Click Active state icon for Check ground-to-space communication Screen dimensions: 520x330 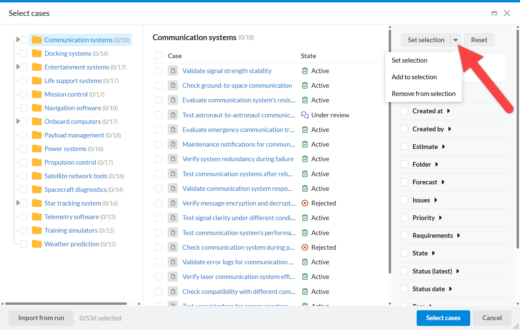tap(305, 85)
